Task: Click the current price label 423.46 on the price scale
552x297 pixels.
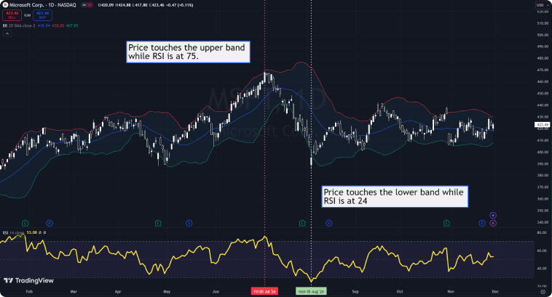Action: point(542,125)
